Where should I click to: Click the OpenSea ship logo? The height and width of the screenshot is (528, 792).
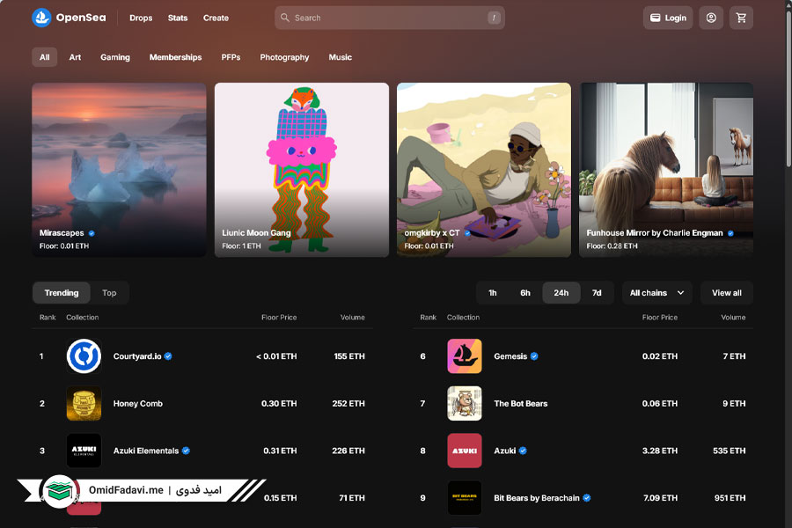[x=41, y=18]
